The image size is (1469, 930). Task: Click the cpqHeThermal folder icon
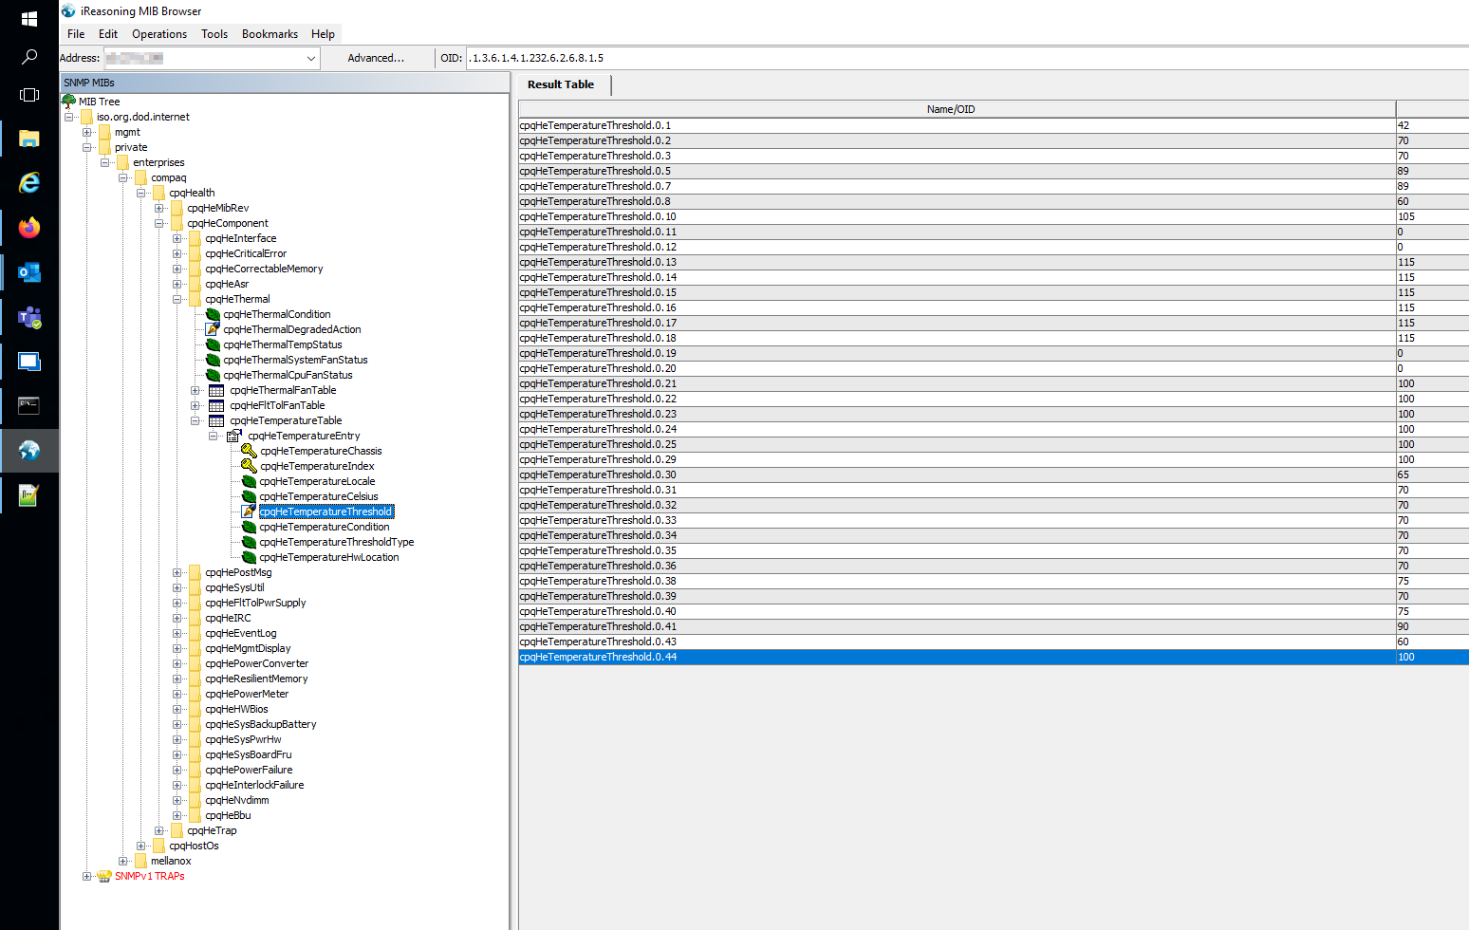(x=195, y=299)
